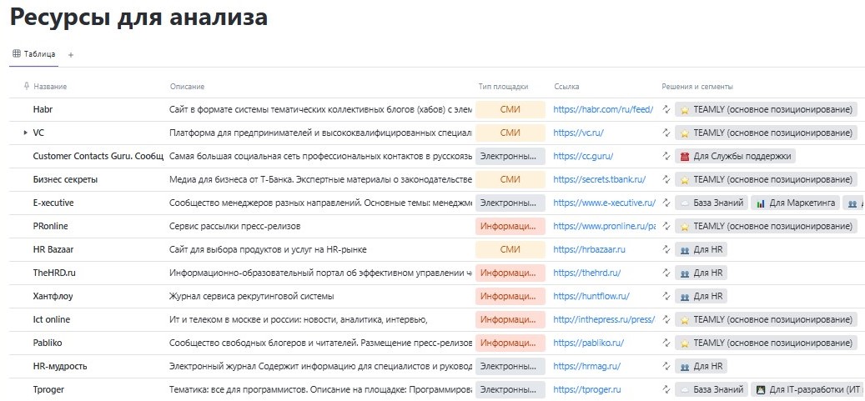Open the https://thehrd.ru/ link

point(587,273)
